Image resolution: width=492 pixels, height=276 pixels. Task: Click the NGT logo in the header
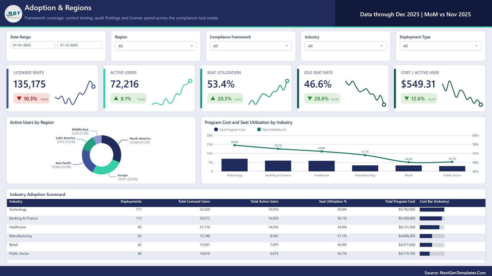point(14,14)
